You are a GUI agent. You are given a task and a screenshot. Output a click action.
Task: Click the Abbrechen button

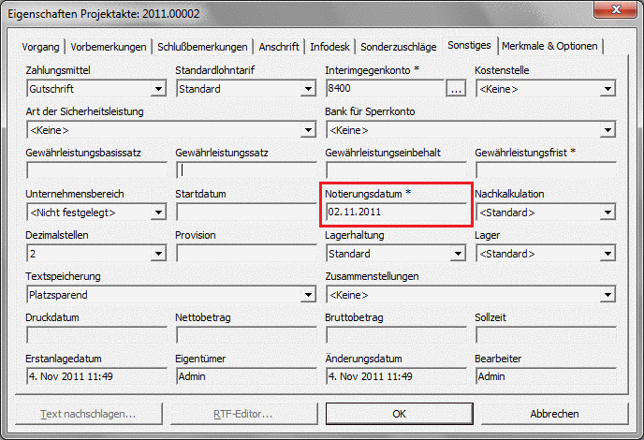tap(554, 414)
